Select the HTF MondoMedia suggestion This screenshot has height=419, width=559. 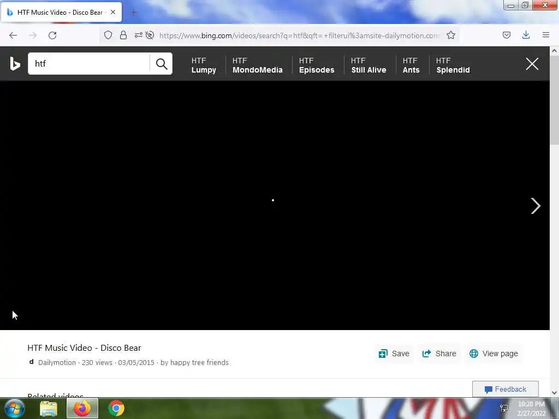tap(258, 65)
